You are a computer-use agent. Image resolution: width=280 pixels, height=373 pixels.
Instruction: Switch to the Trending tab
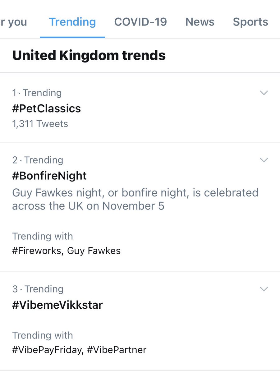(x=72, y=22)
